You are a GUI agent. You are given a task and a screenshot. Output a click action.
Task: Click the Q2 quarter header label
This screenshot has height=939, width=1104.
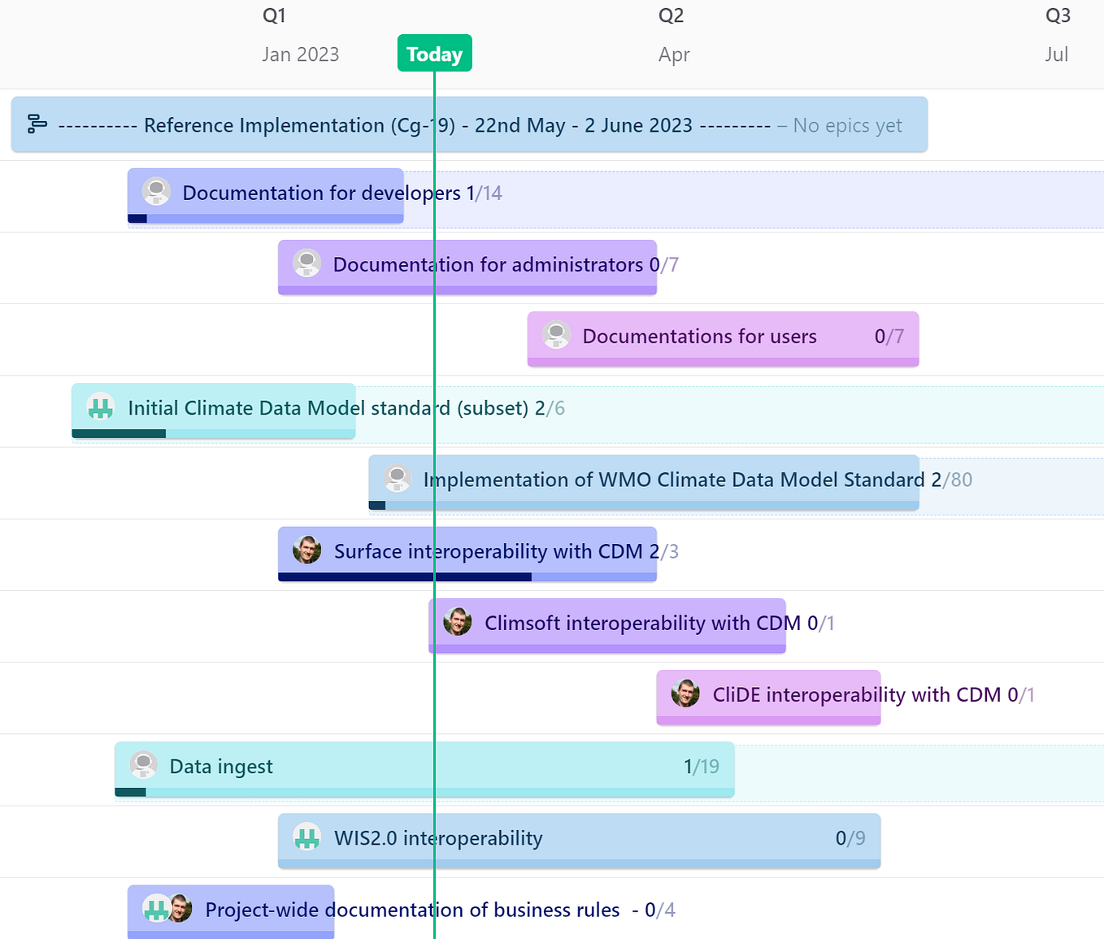pyautogui.click(x=672, y=14)
